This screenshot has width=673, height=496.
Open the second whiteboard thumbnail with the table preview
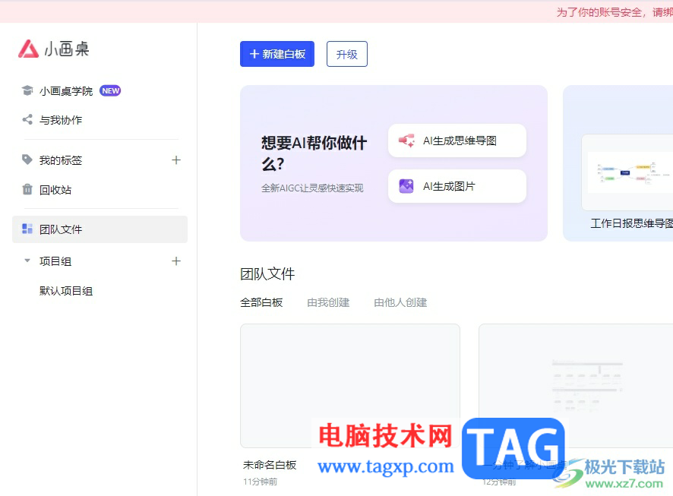576,386
